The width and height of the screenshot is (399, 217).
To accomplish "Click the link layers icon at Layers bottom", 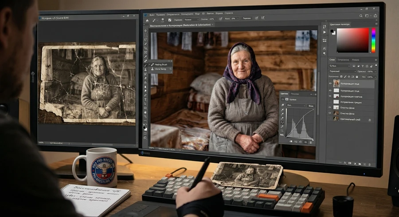I will coord(340,163).
